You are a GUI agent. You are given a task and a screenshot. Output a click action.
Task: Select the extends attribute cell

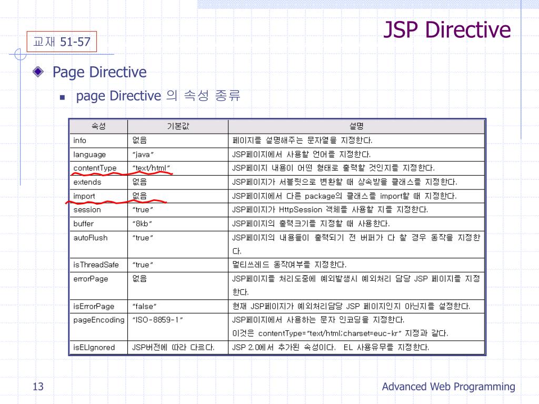pyautogui.click(x=98, y=183)
